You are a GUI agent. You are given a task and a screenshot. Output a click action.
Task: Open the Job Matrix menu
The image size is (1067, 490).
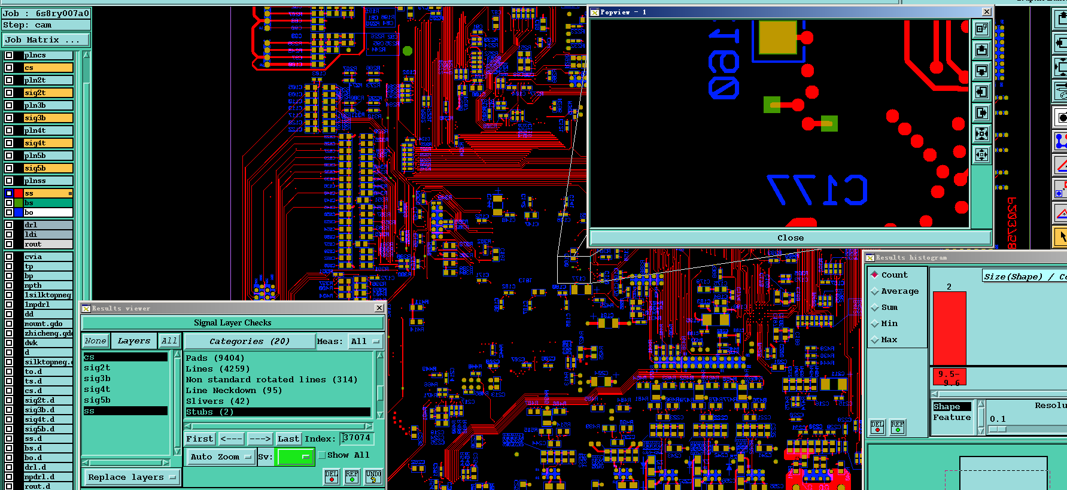[x=45, y=39]
